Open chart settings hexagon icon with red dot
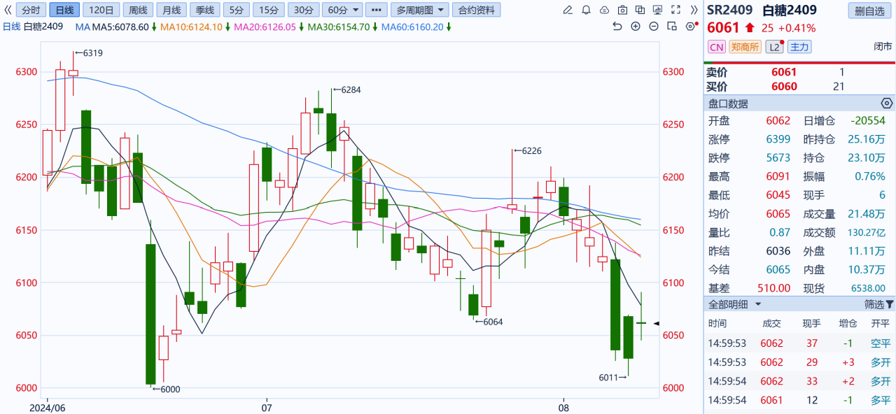This screenshot has width=896, height=414. [690, 26]
